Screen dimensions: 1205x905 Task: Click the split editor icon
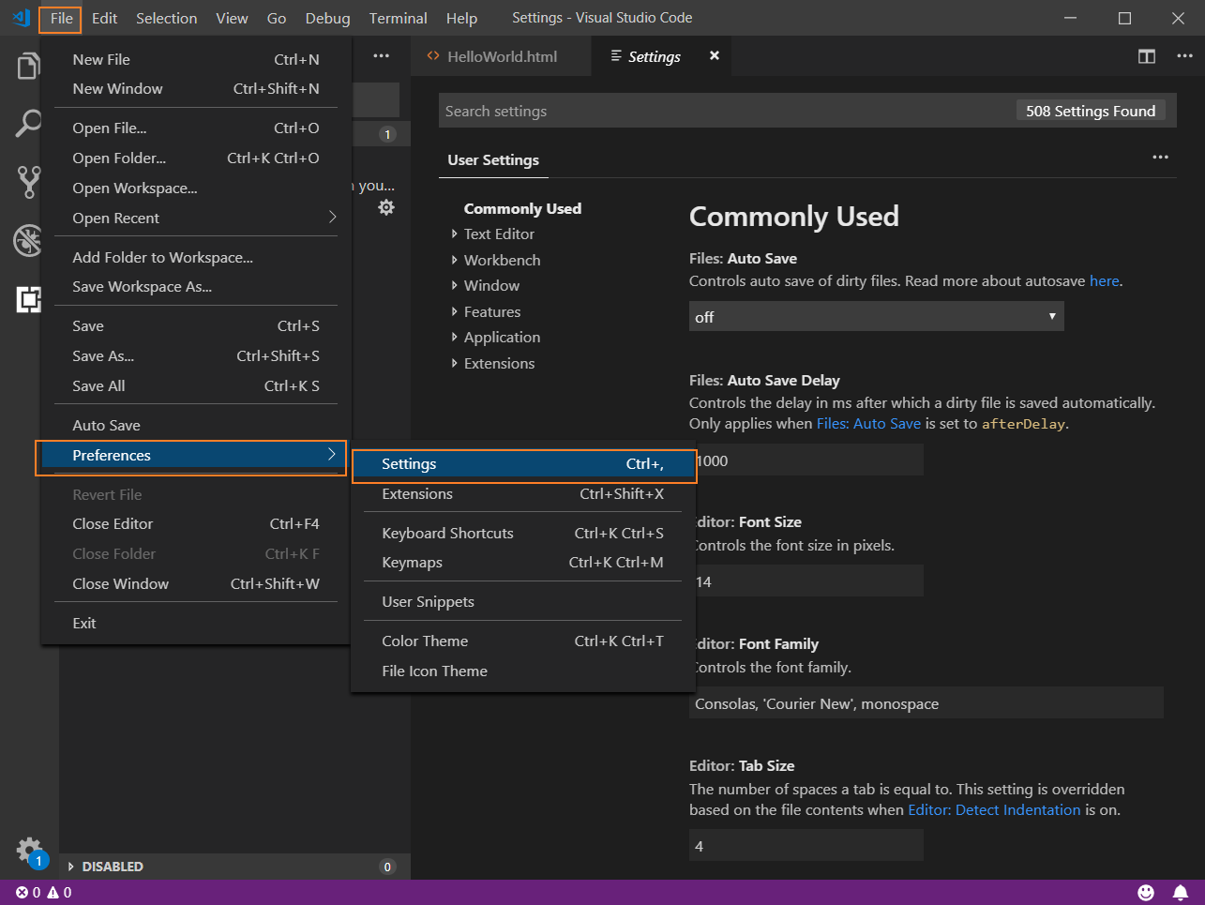tap(1146, 56)
